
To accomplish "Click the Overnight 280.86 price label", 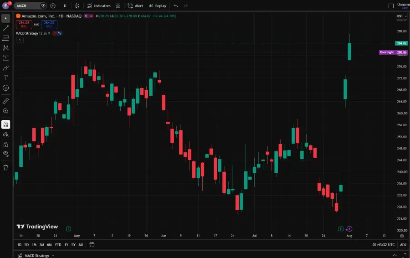I will tap(394, 52).
